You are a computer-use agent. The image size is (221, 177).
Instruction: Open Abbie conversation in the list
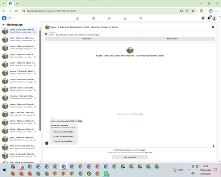[x=19, y=139]
